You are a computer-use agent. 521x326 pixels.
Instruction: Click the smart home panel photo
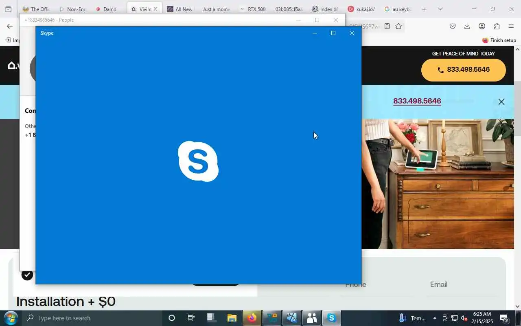click(438, 184)
